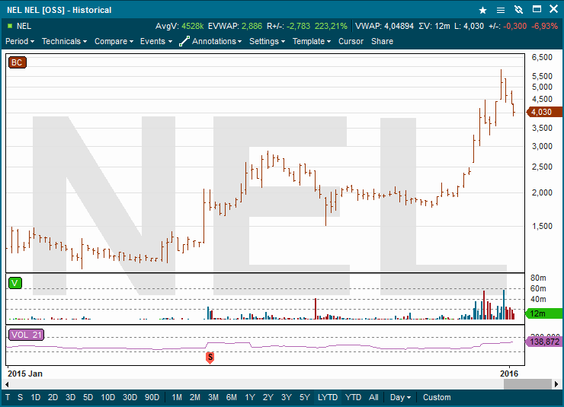Click the star favorite icon
The image size is (564, 407).
tap(482, 10)
